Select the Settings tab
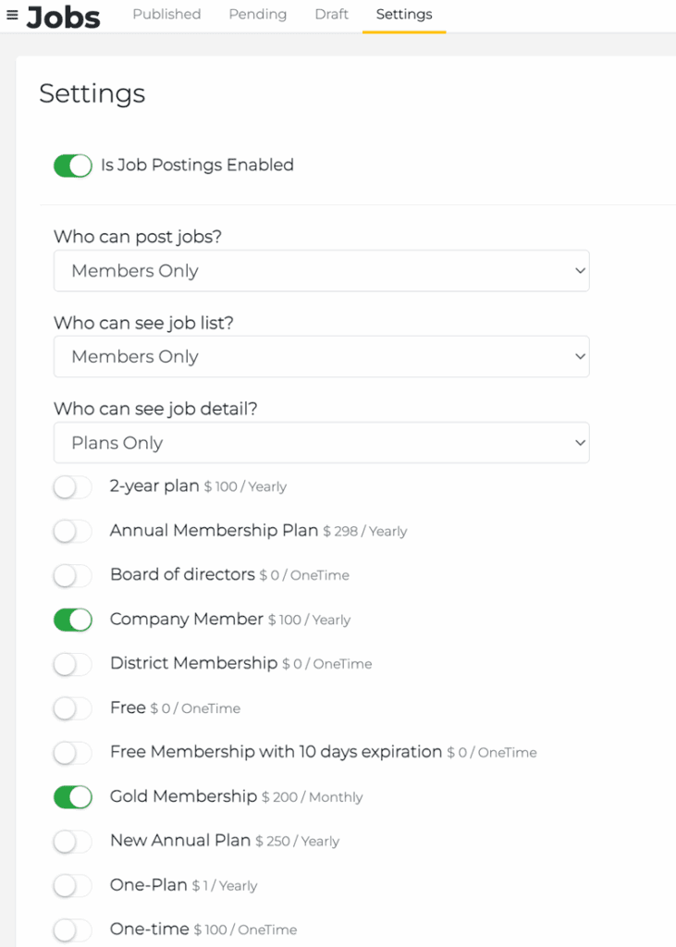The height and width of the screenshot is (947, 676). (404, 15)
